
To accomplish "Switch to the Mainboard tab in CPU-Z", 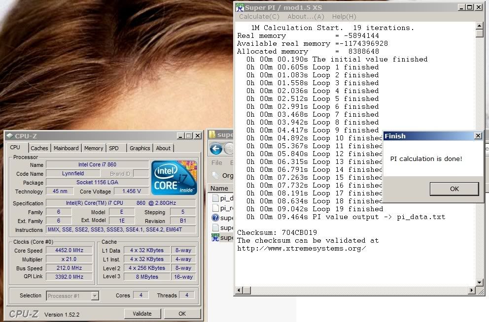I will (66, 148).
